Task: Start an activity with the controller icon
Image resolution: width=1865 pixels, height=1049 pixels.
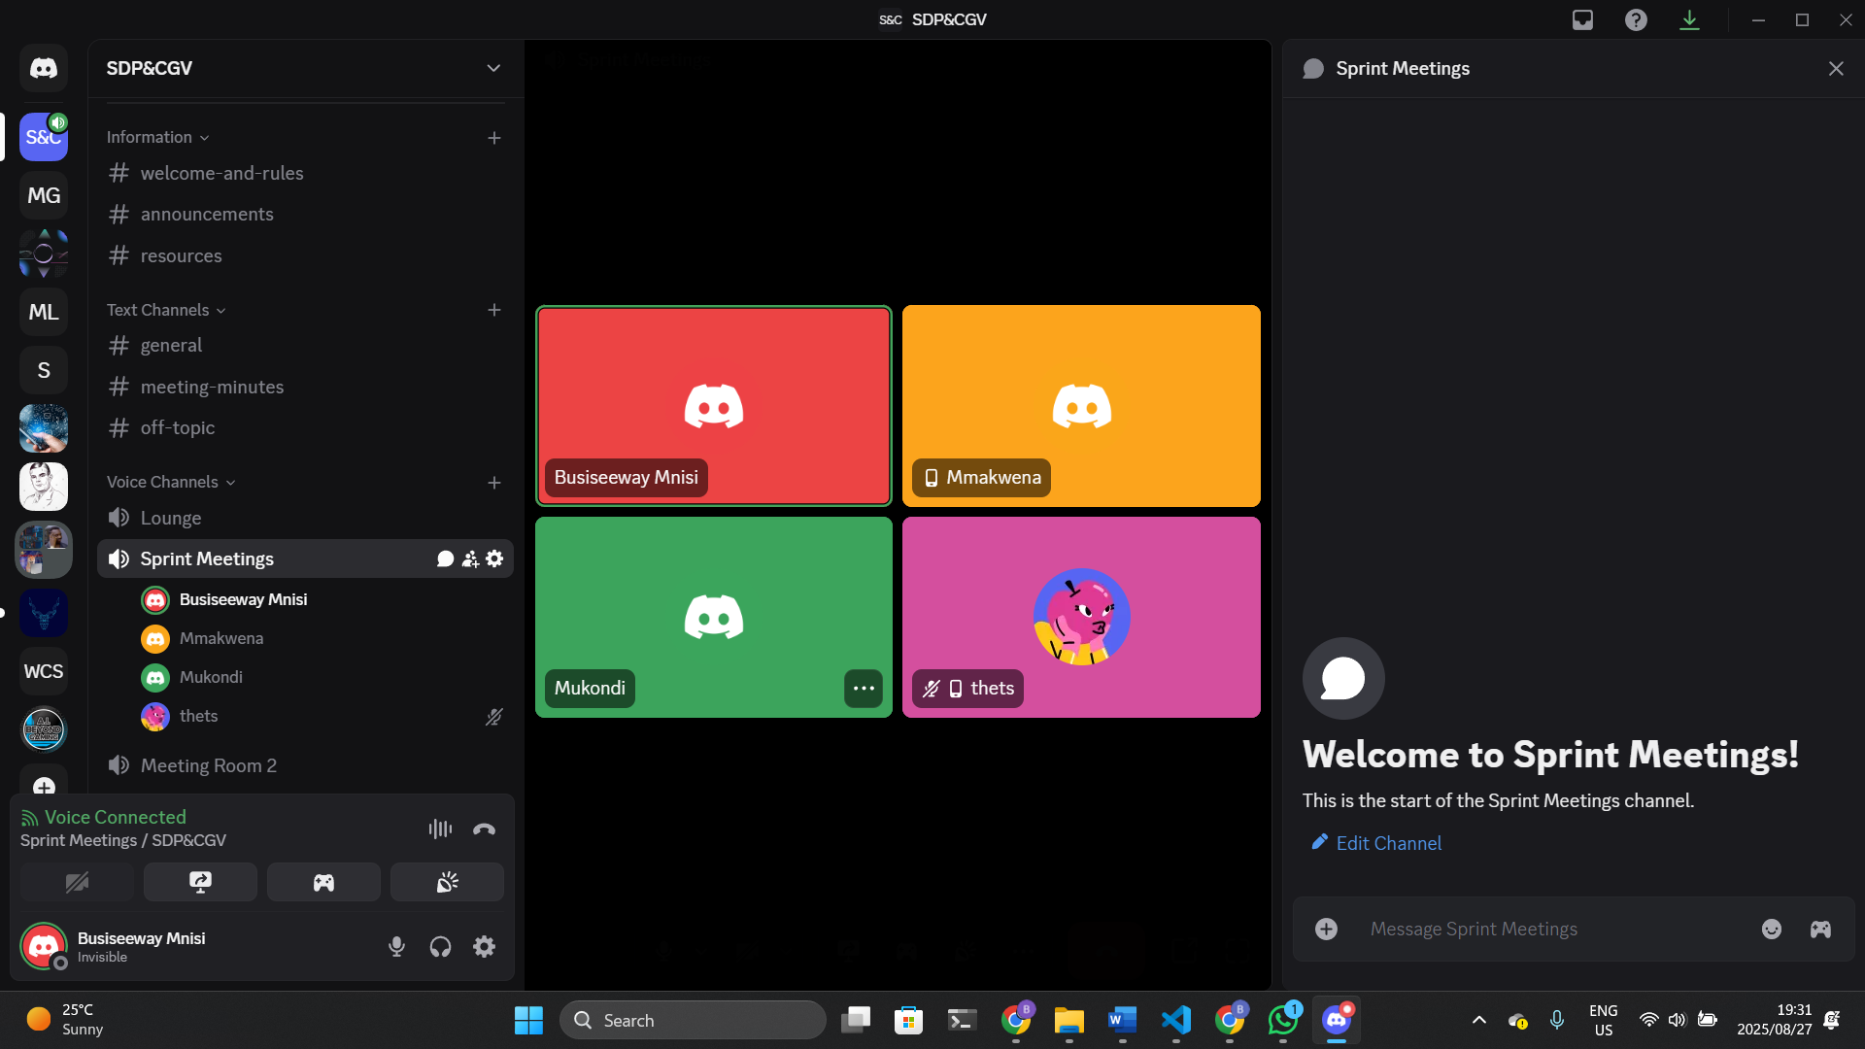Action: [323, 882]
